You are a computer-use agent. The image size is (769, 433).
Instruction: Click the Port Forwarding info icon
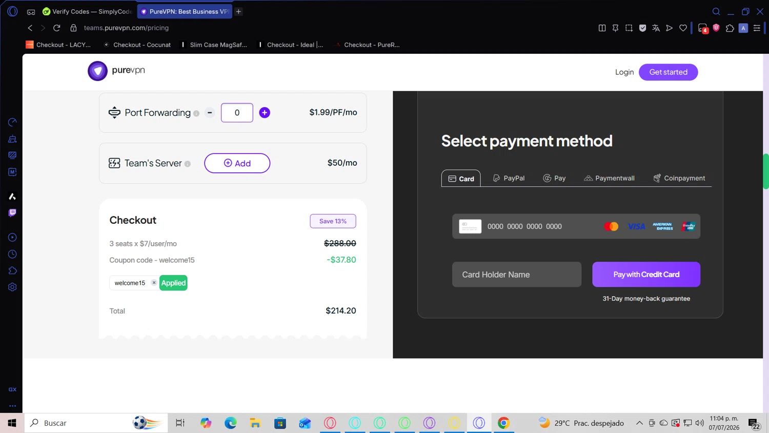(196, 113)
